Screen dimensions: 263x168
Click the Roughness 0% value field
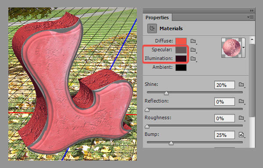tap(224, 118)
